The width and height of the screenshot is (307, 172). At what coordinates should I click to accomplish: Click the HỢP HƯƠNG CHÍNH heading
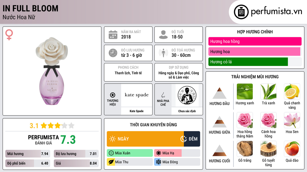point(255,32)
